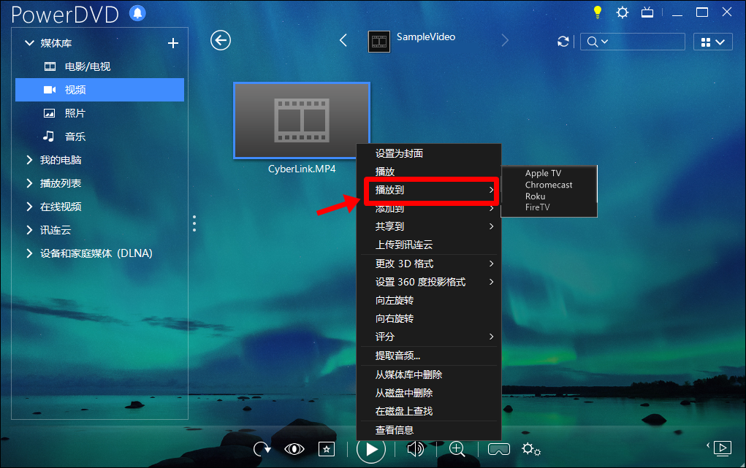This screenshot has width=746, height=468.
Task: Click the bookmark star icon
Action: [x=327, y=449]
